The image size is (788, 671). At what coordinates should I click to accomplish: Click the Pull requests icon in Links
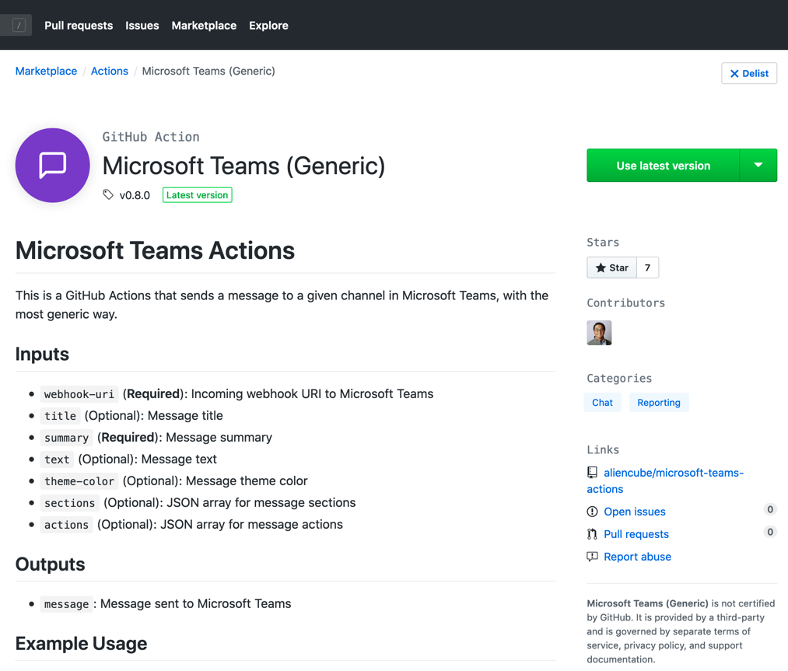click(x=593, y=534)
